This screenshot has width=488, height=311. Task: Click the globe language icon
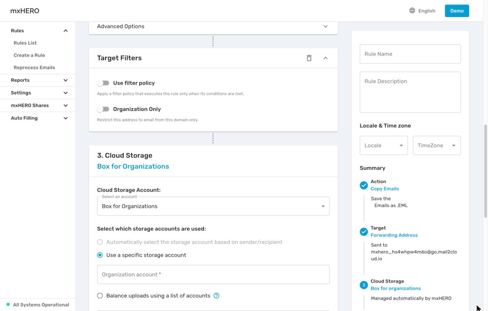(x=412, y=11)
